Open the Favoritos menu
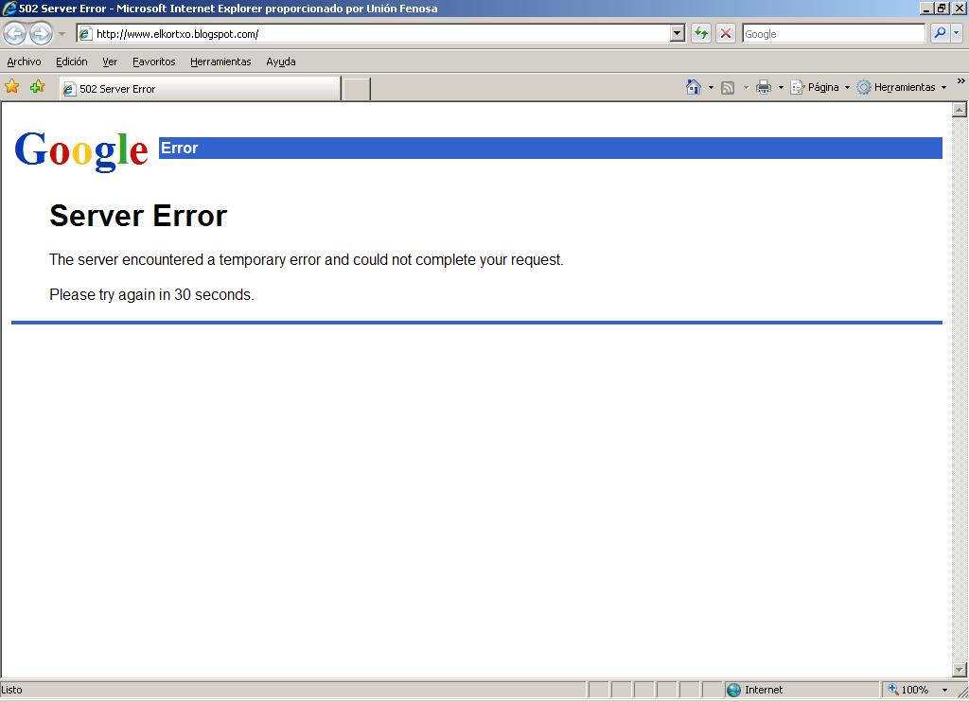 [x=154, y=61]
